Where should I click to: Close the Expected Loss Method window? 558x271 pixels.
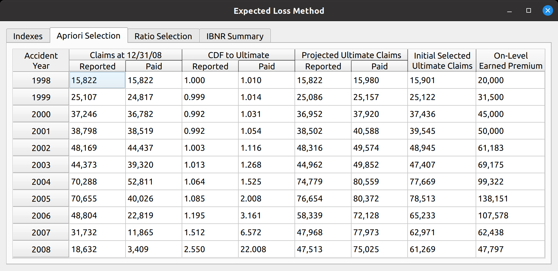point(548,11)
